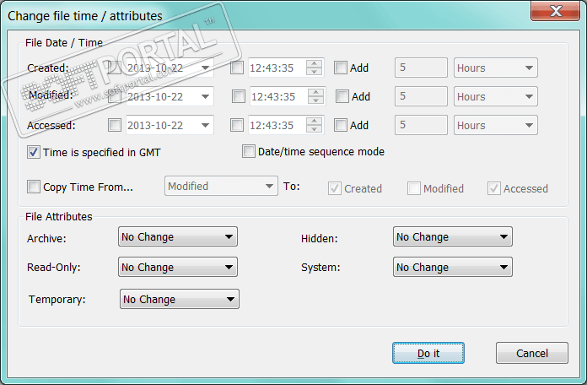The width and height of the screenshot is (587, 385).
Task: Click the Cancel button
Action: click(532, 353)
